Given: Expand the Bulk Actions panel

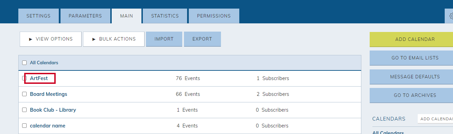Looking at the screenshot, I should [x=114, y=39].
